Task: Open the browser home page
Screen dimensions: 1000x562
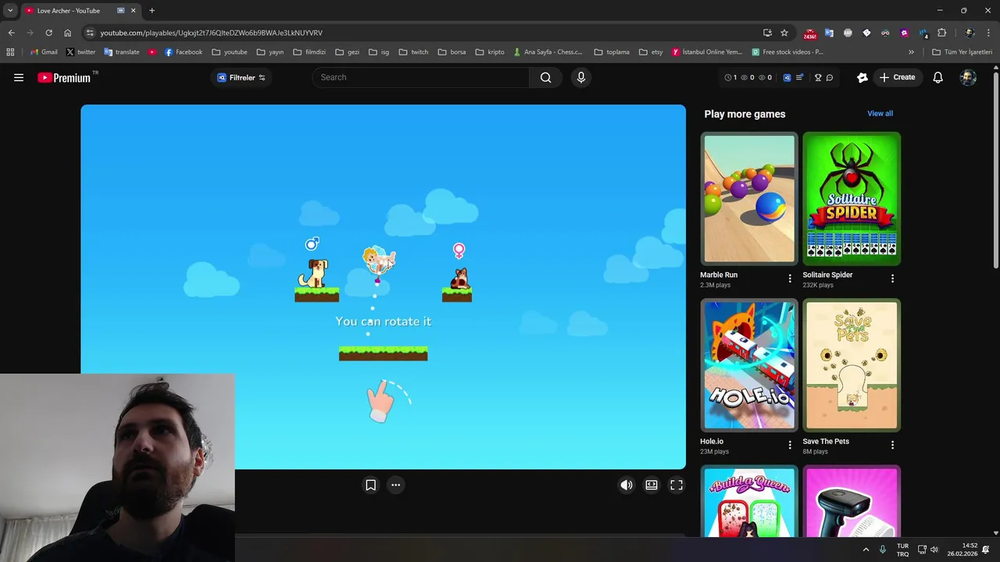Action: (67, 33)
